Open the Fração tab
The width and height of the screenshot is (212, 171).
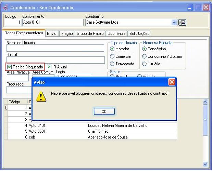pos(67,34)
